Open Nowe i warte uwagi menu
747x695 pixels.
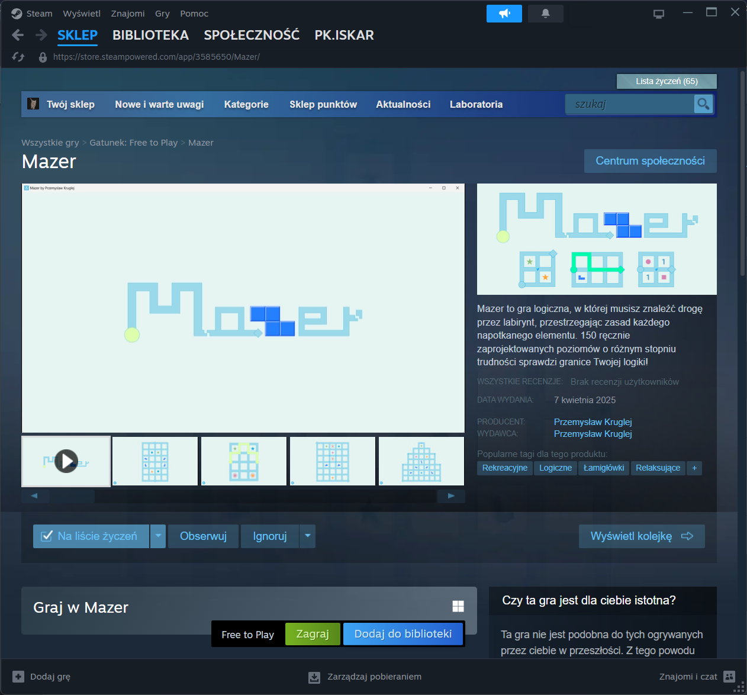tap(159, 104)
